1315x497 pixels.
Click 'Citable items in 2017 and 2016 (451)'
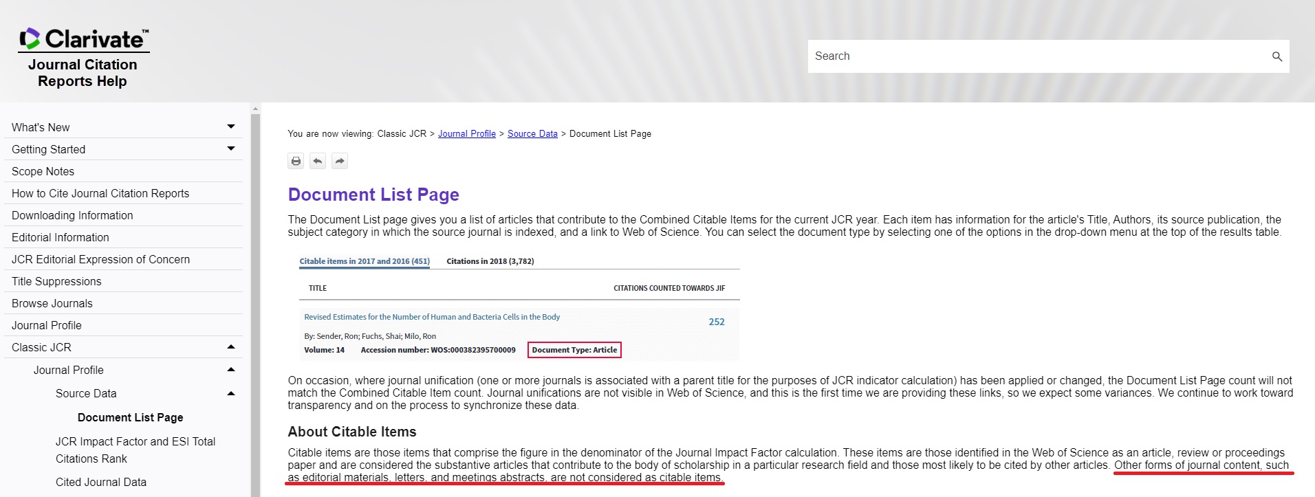coord(365,261)
